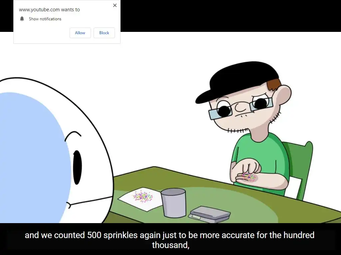Click the white character's black eye
The height and width of the screenshot is (255, 341).
77,167
